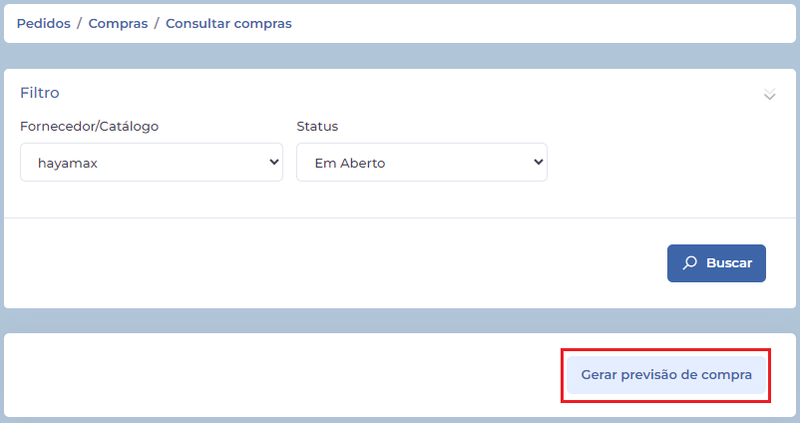This screenshot has height=423, width=800.
Task: Open the Fornecedor/Catálogo dropdown
Action: pos(152,162)
